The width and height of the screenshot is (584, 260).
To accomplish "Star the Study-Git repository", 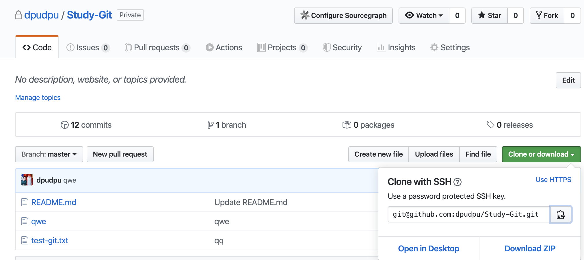I will click(490, 16).
